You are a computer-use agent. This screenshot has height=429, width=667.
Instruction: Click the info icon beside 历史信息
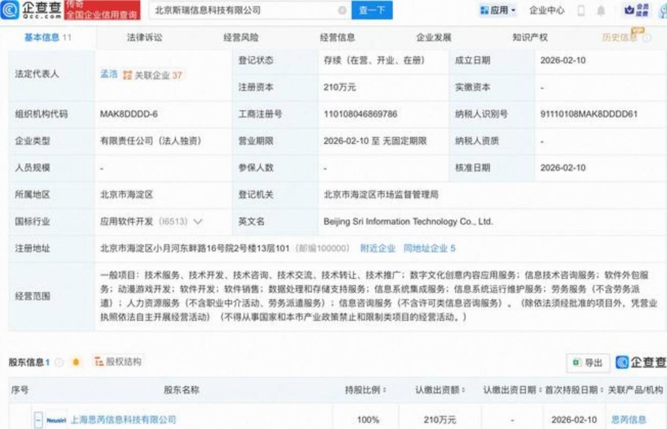(647, 38)
